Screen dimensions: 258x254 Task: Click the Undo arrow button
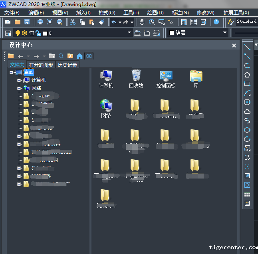[114, 22]
